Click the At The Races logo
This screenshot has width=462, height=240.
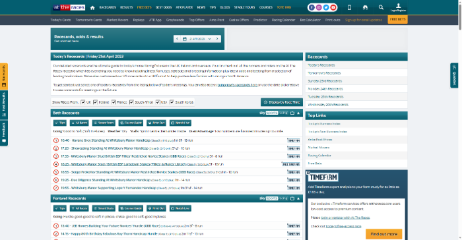pos(69,7)
